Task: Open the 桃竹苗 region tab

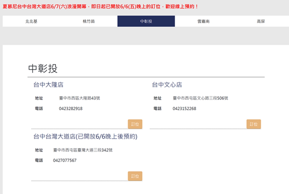Action: pyautogui.click(x=88, y=21)
